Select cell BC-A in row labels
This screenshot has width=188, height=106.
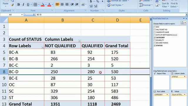26,52
